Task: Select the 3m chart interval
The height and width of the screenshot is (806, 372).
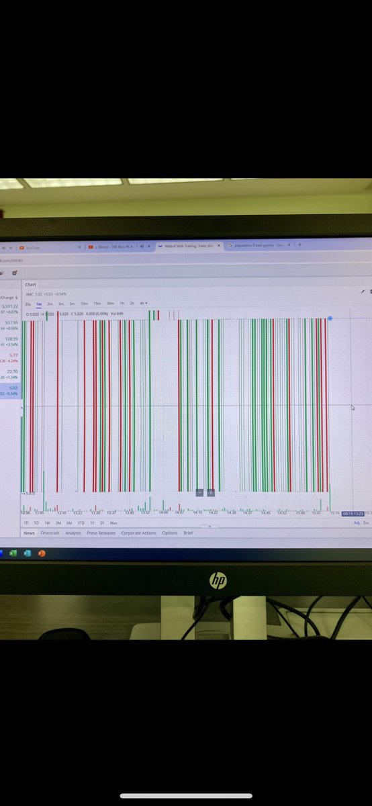Action: click(x=61, y=304)
